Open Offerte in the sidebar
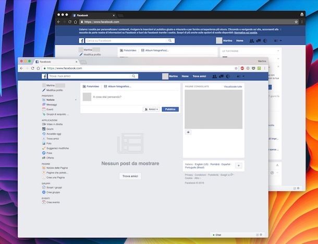 click(x=48, y=158)
